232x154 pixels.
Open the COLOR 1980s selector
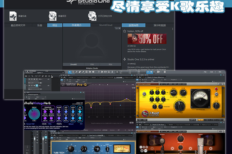pyautogui.click(x=49, y=124)
